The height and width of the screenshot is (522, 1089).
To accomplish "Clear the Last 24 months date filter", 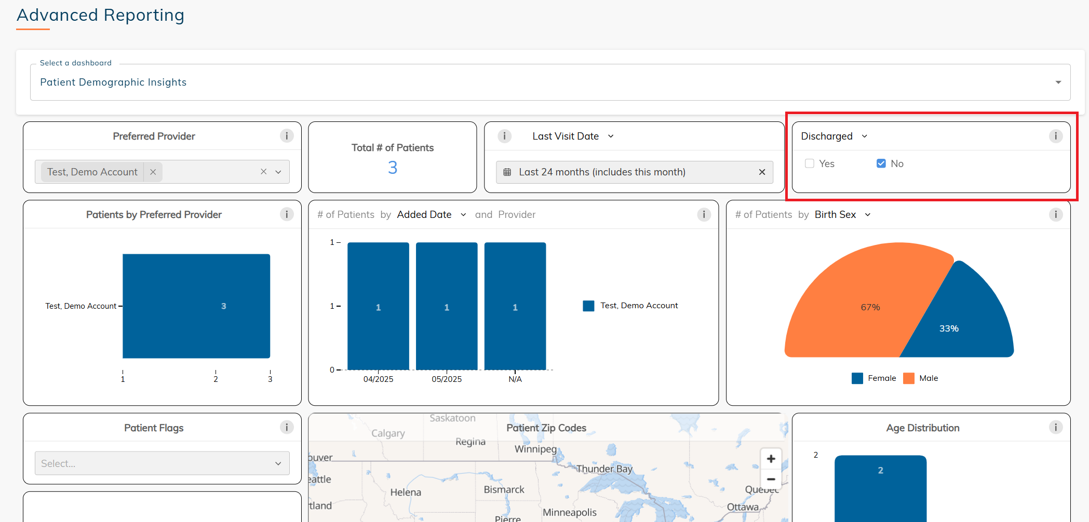I will click(x=762, y=172).
